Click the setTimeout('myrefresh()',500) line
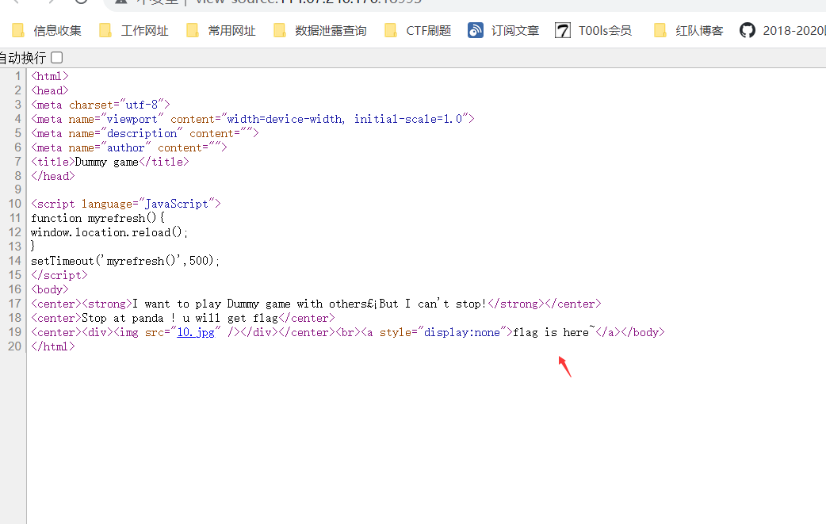 point(124,261)
